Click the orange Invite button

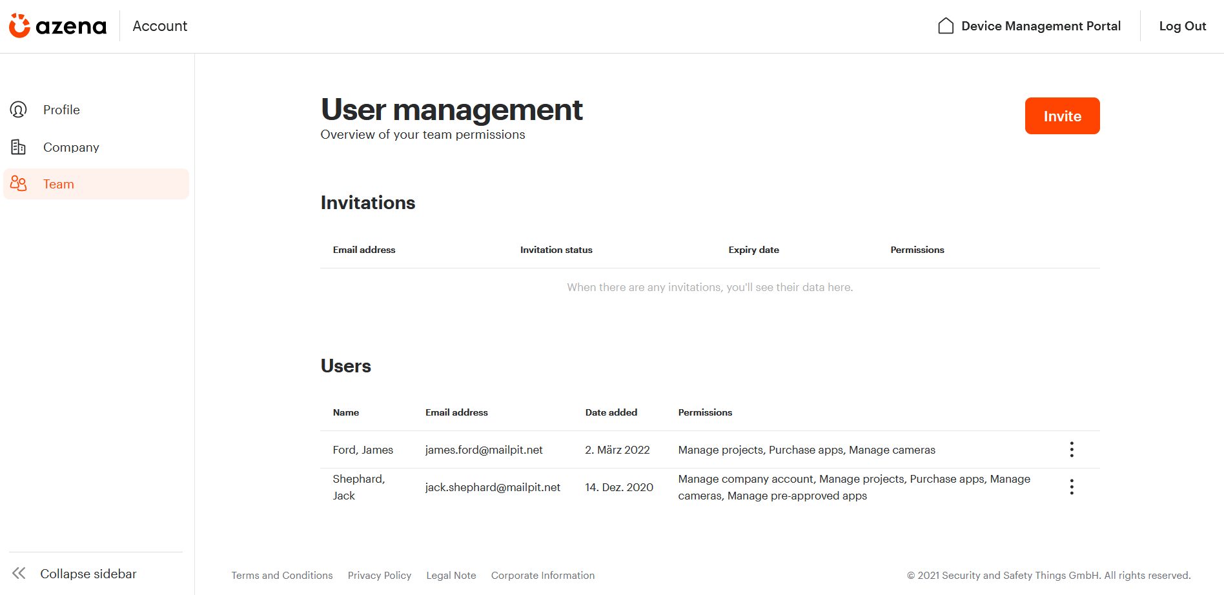pos(1062,116)
